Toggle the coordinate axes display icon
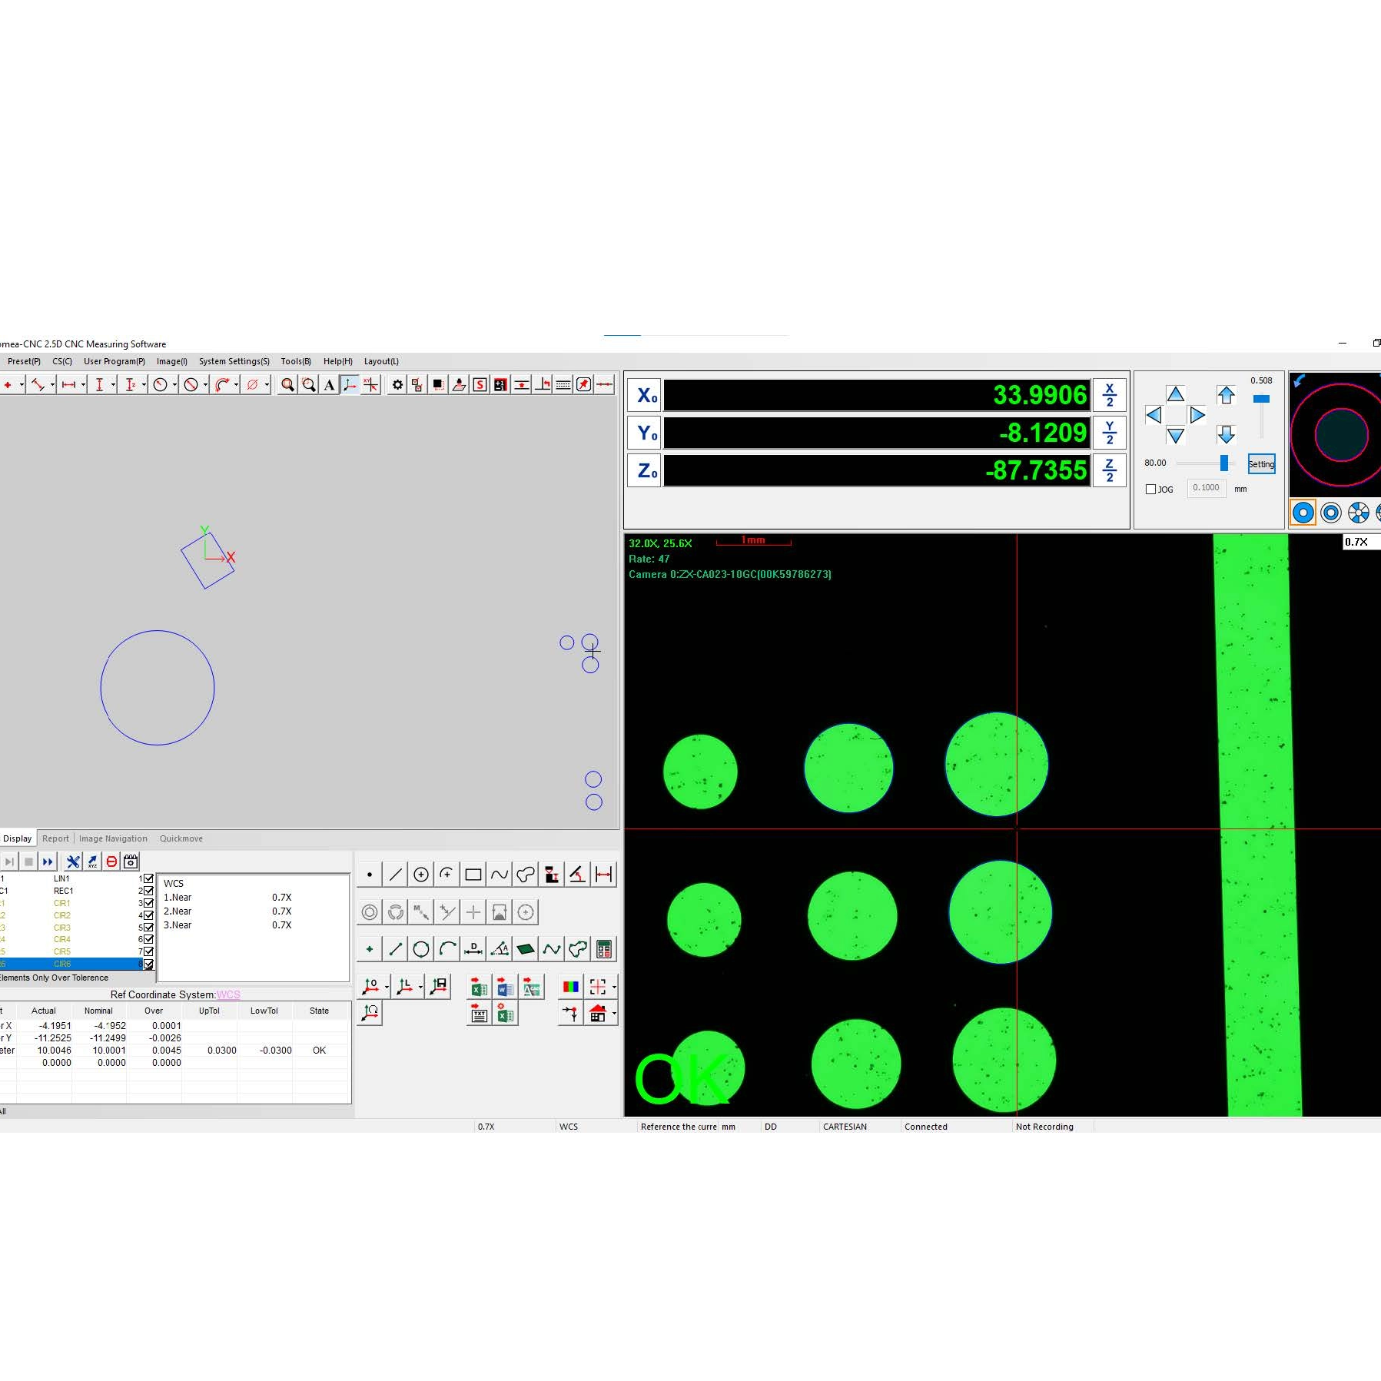Viewport: 1381px width, 1381px height. (x=350, y=385)
